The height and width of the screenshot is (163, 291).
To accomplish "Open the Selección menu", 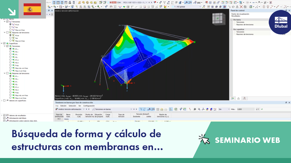I will 72,106.
